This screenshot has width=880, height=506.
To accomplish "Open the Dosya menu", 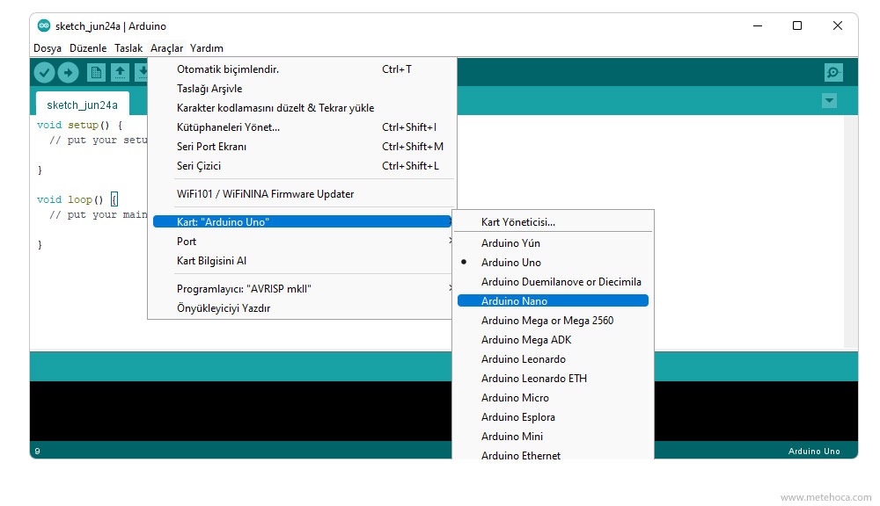I will pos(48,48).
